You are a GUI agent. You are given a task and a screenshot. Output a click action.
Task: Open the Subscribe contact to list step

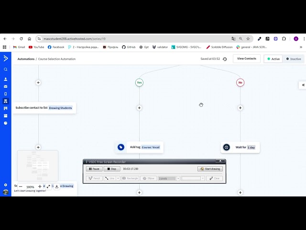[44, 108]
